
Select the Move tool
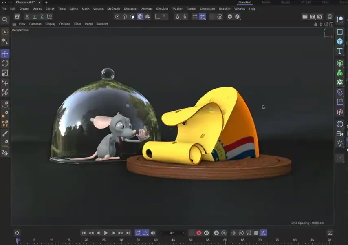[5, 53]
